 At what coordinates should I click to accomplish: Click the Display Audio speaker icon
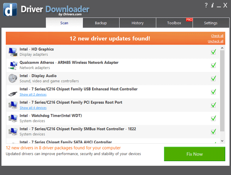[13, 78]
